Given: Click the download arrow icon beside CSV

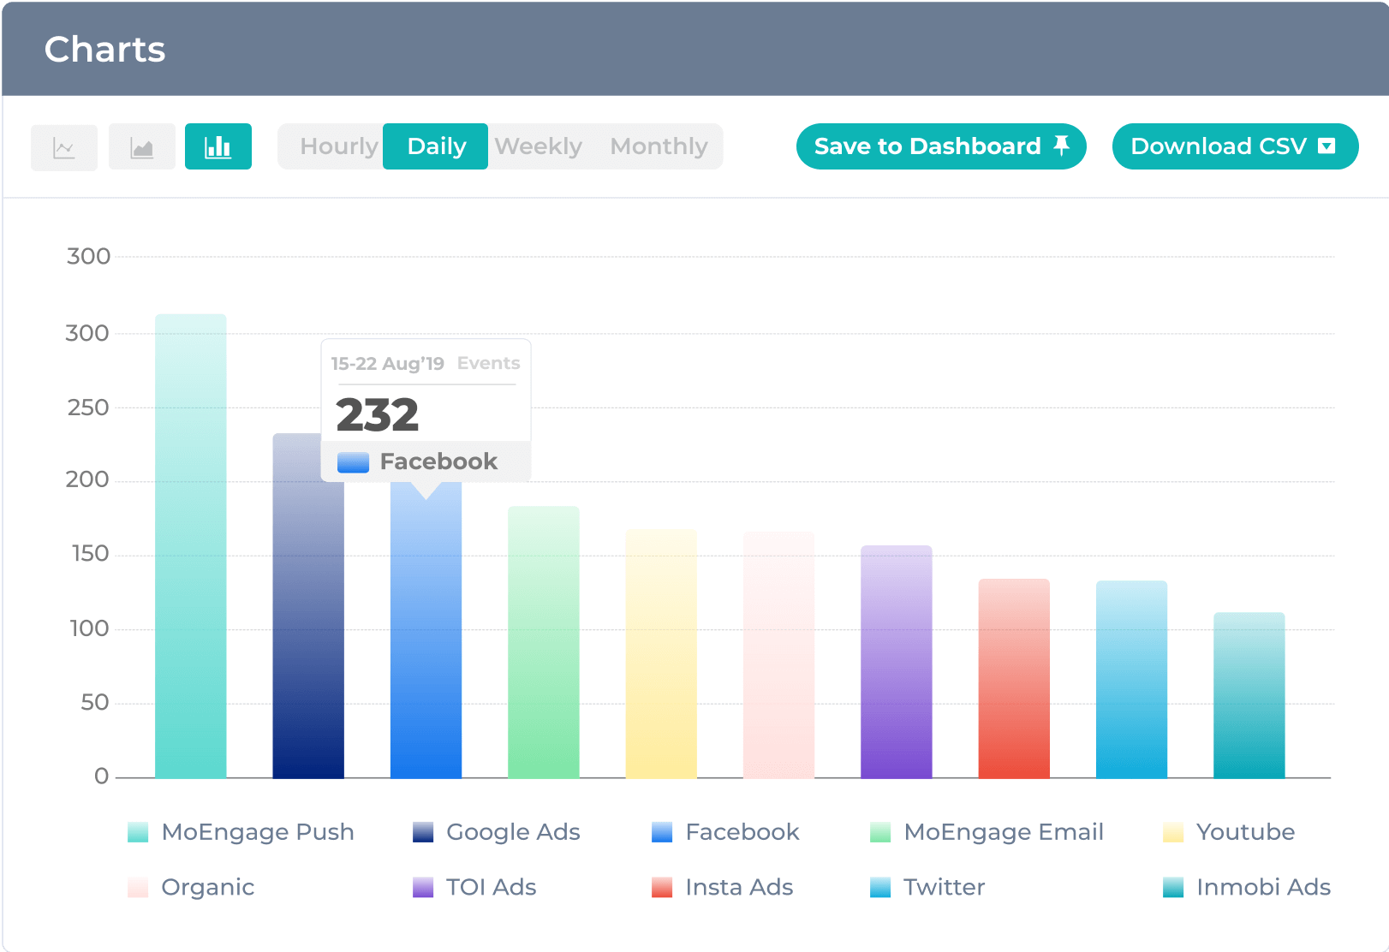Looking at the screenshot, I should coord(1326,146).
